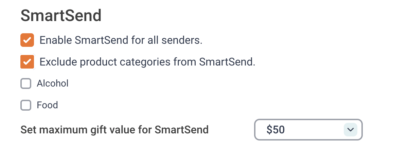The image size is (409, 150).
Task: Click the $50 value in the dropdown
Action: pos(275,130)
